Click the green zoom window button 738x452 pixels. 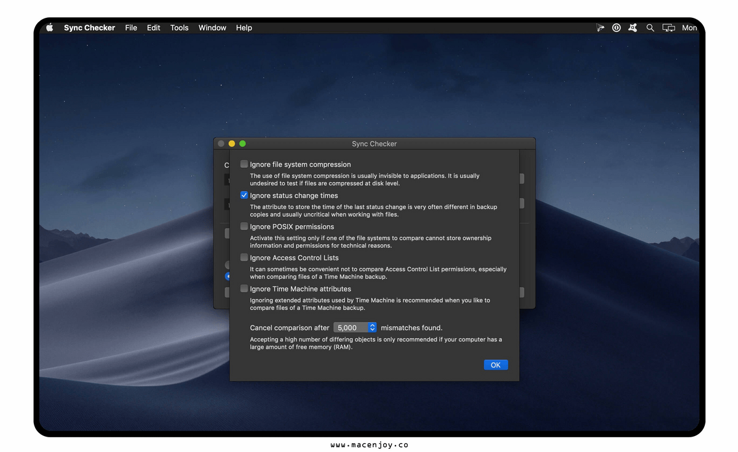(x=242, y=143)
